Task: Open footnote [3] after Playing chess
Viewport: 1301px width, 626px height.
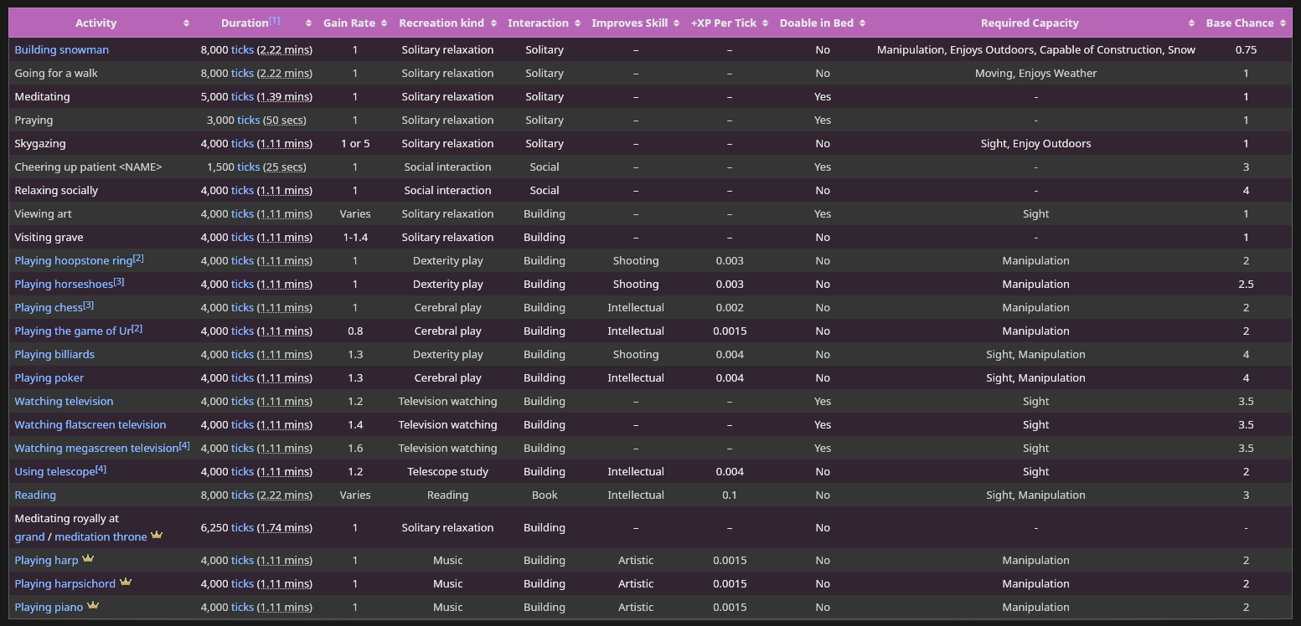Action: [x=89, y=305]
